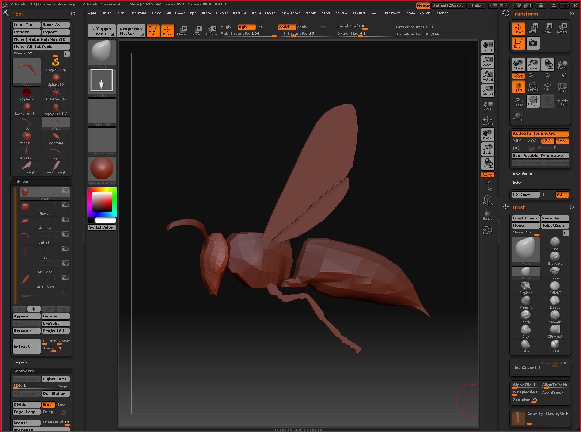The height and width of the screenshot is (432, 581).
Task: Click the AAHalf view icon
Action: click(x=487, y=90)
